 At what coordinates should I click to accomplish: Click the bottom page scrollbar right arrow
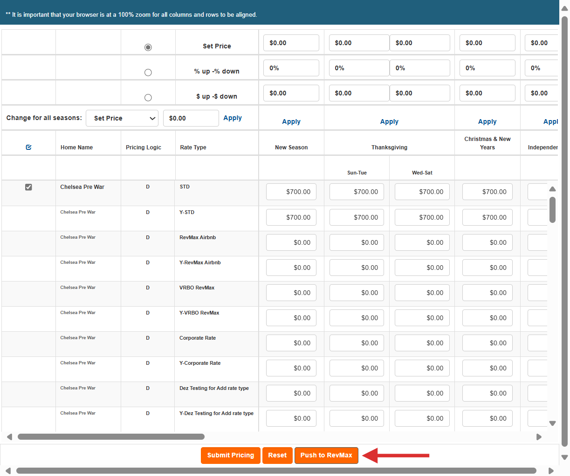pos(551,471)
